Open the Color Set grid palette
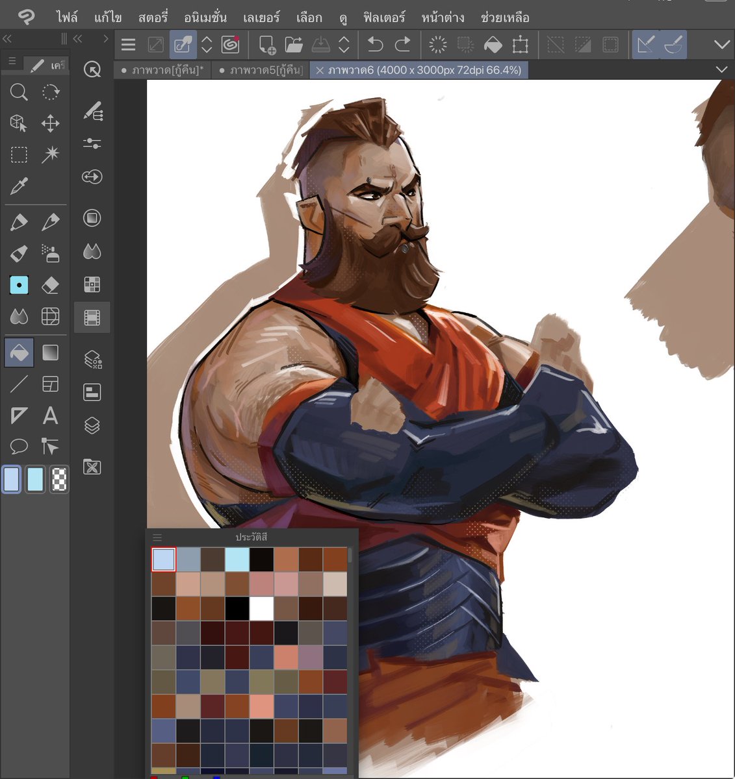The image size is (735, 779). click(x=92, y=284)
